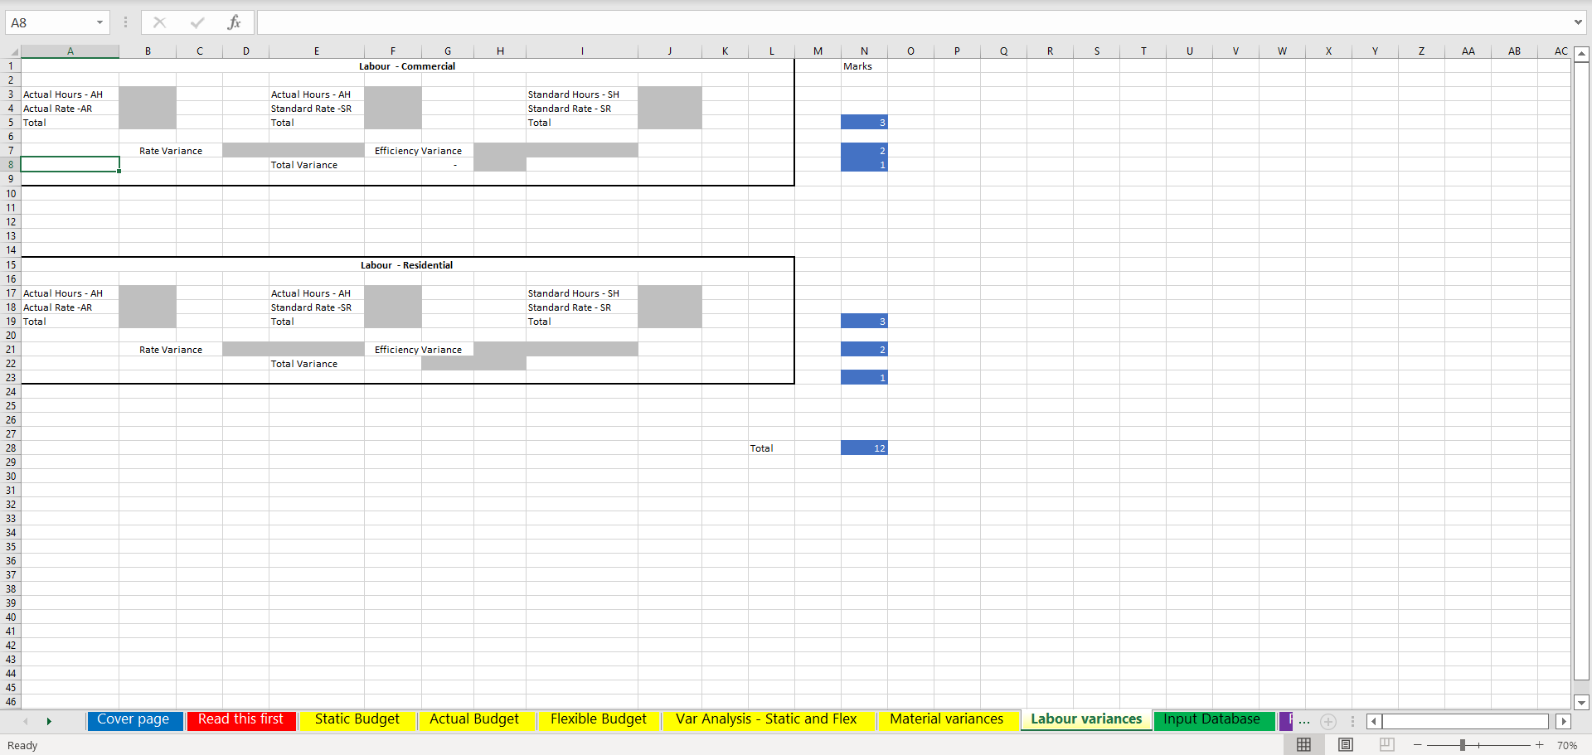Open Page Layout view

point(1346,744)
